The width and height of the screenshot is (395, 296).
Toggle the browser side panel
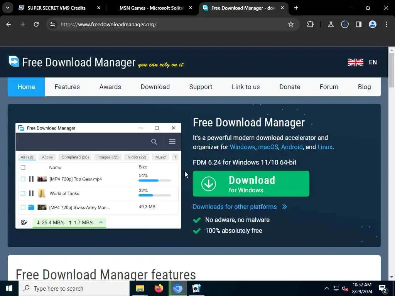358,24
